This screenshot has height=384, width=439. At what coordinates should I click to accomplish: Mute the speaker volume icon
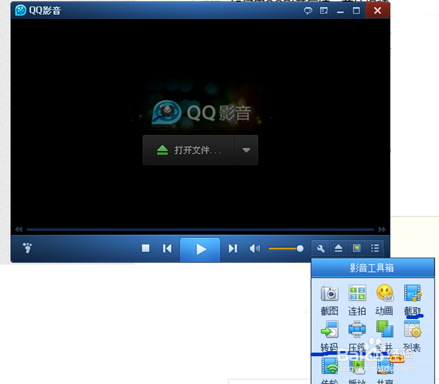coord(254,248)
